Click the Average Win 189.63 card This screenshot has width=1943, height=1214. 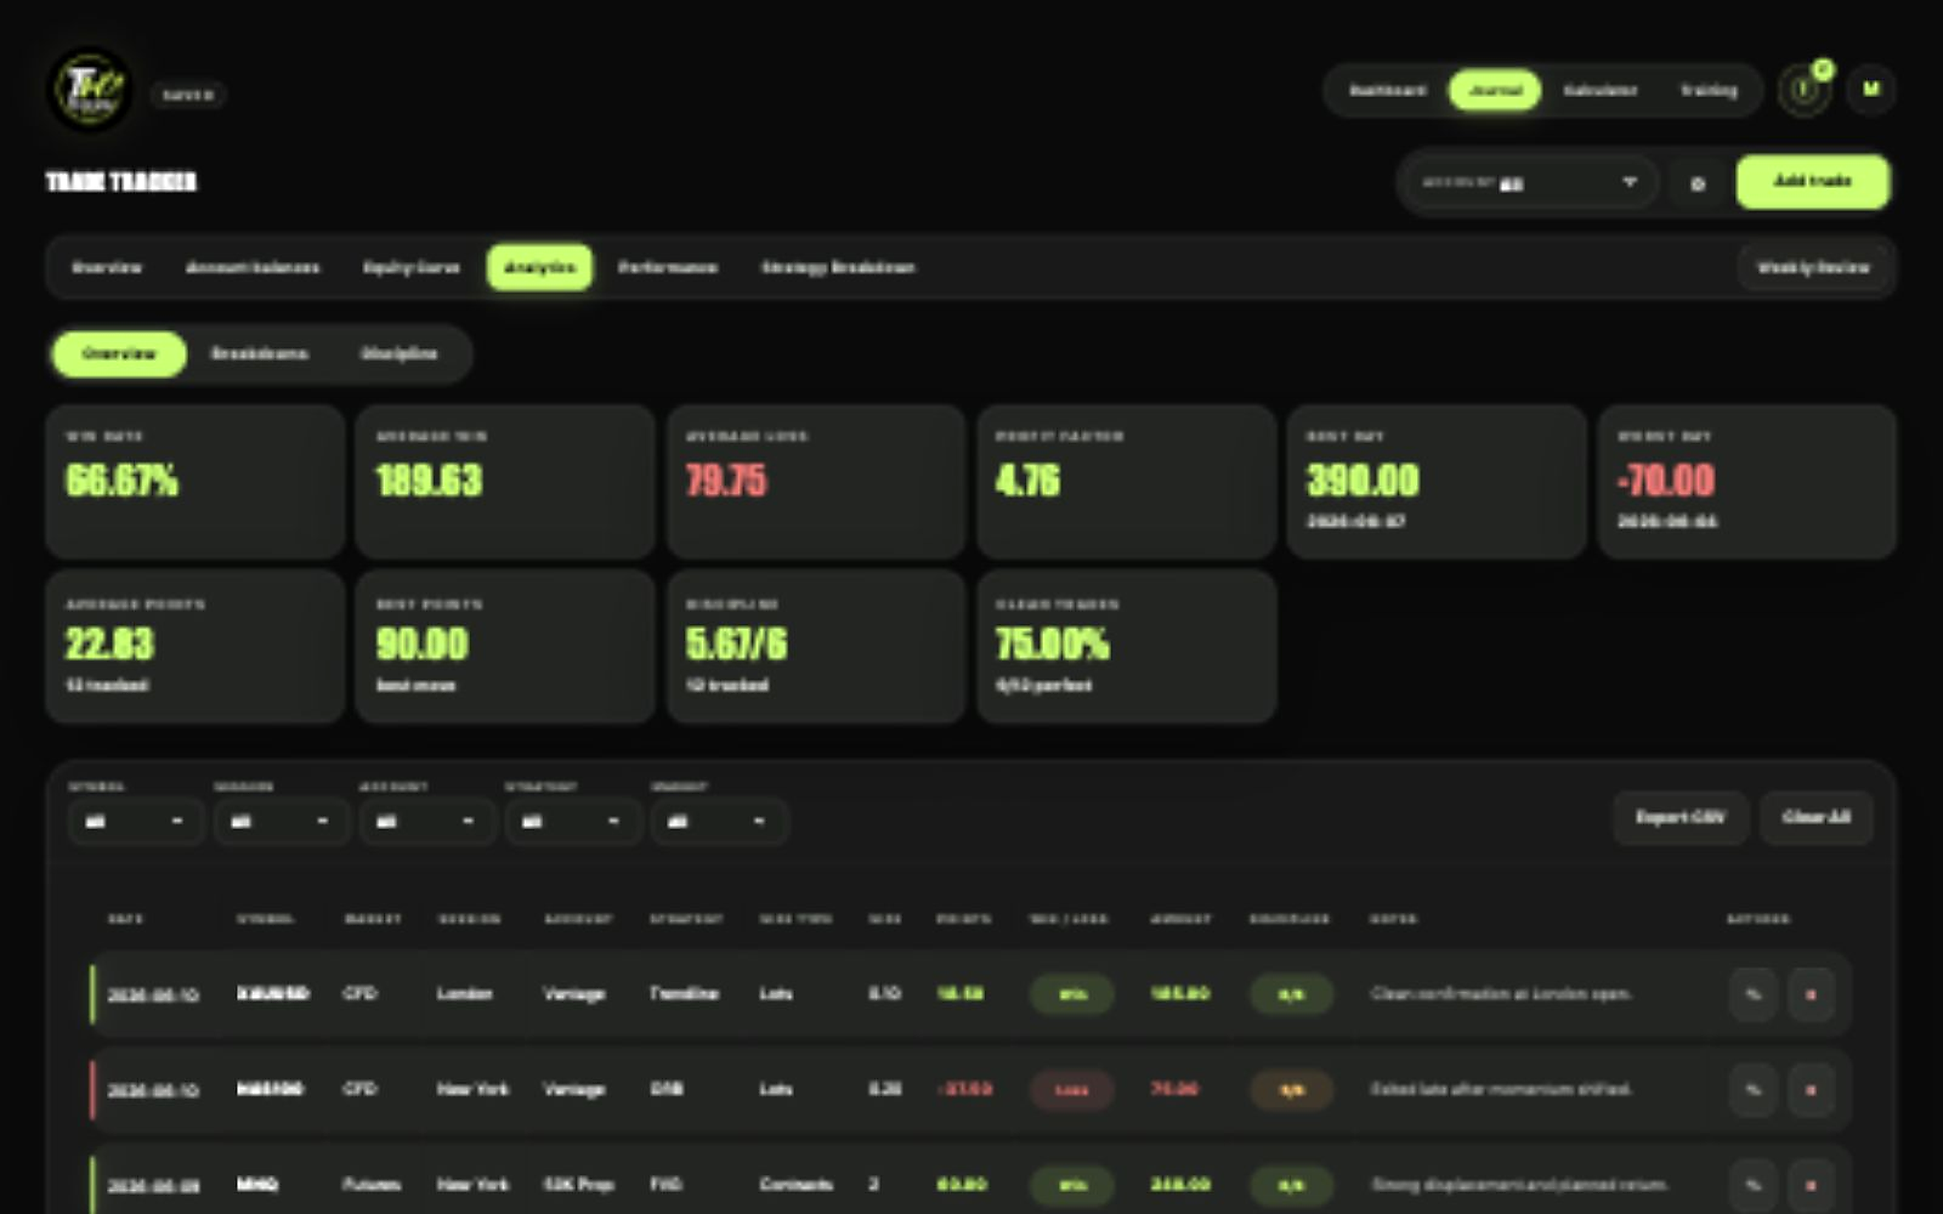505,481
